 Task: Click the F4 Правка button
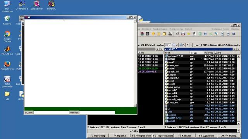(120, 136)
